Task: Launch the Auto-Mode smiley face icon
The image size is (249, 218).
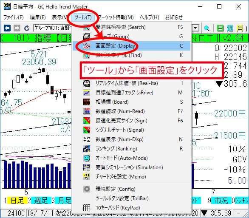Action: [x=87, y=158]
